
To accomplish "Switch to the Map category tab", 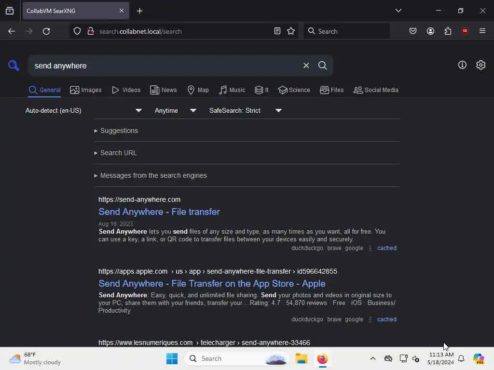I will pyautogui.click(x=198, y=90).
